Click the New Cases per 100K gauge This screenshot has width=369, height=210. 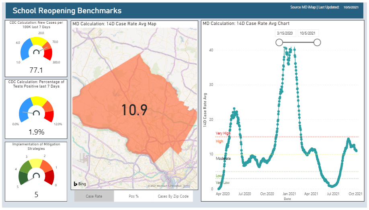(x=37, y=48)
